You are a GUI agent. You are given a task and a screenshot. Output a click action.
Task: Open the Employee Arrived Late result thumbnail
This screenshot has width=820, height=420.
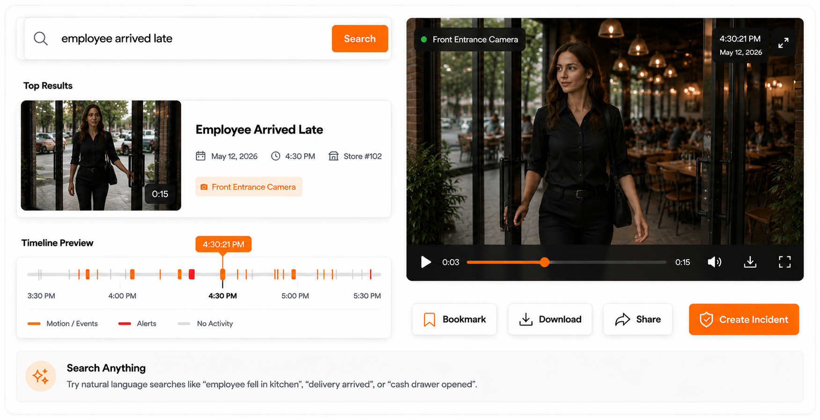(x=101, y=155)
